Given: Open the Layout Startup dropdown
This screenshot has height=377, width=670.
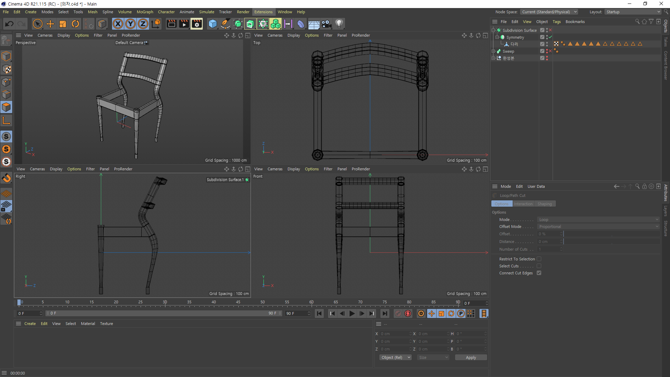Looking at the screenshot, I should tap(633, 12).
